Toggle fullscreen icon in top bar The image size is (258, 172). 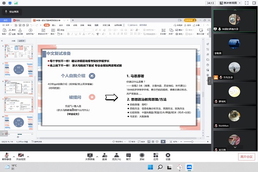[x=246, y=3]
